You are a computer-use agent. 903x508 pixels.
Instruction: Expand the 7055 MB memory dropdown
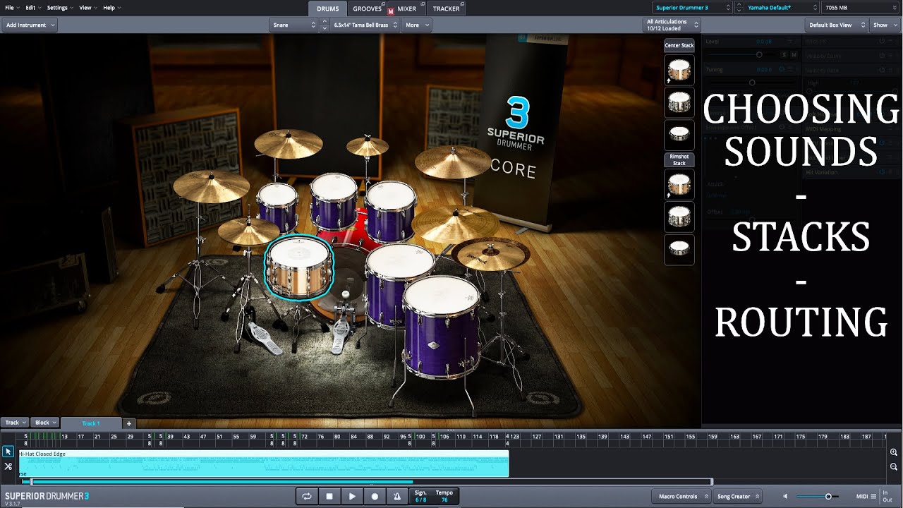(x=861, y=8)
